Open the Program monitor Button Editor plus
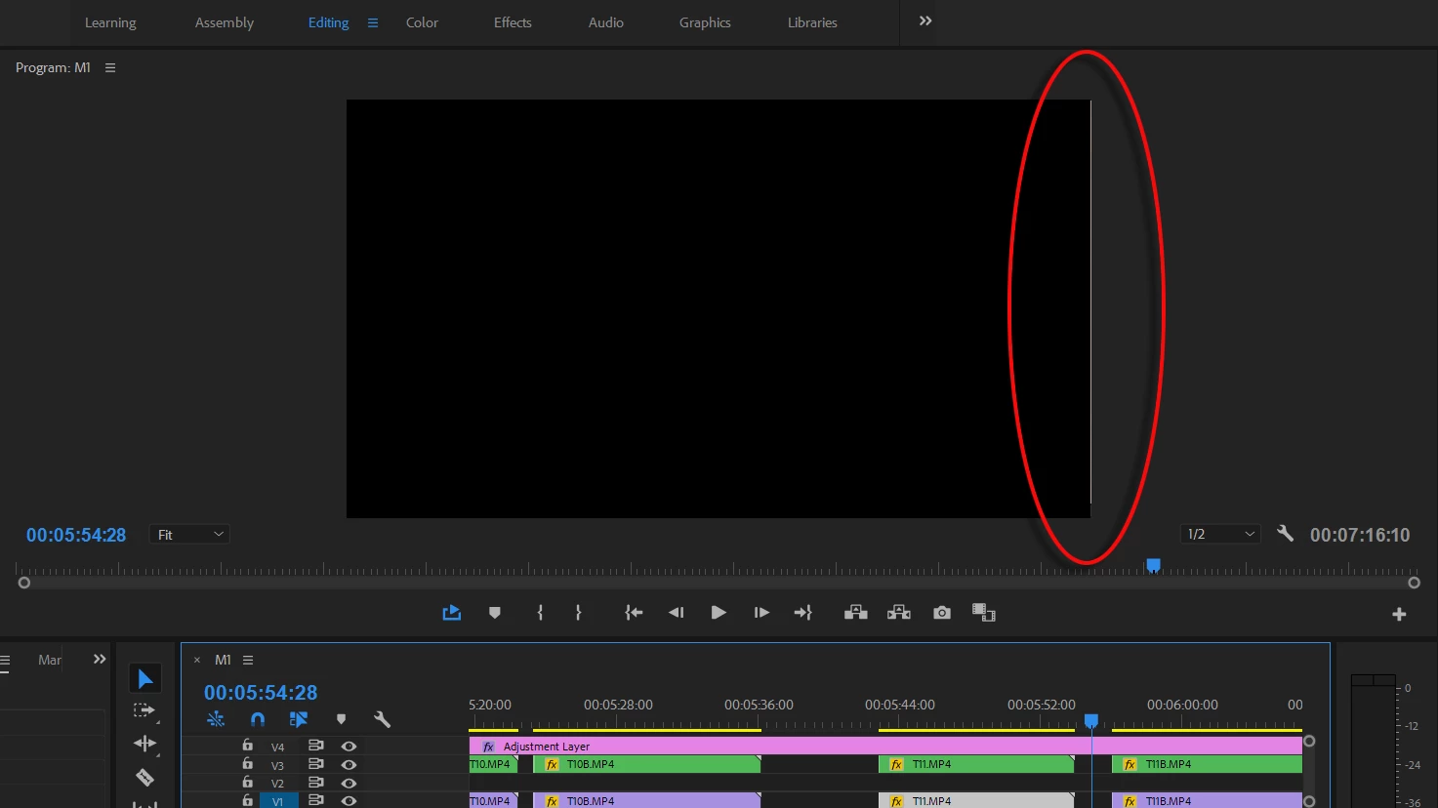This screenshot has height=808, width=1438. click(x=1399, y=614)
